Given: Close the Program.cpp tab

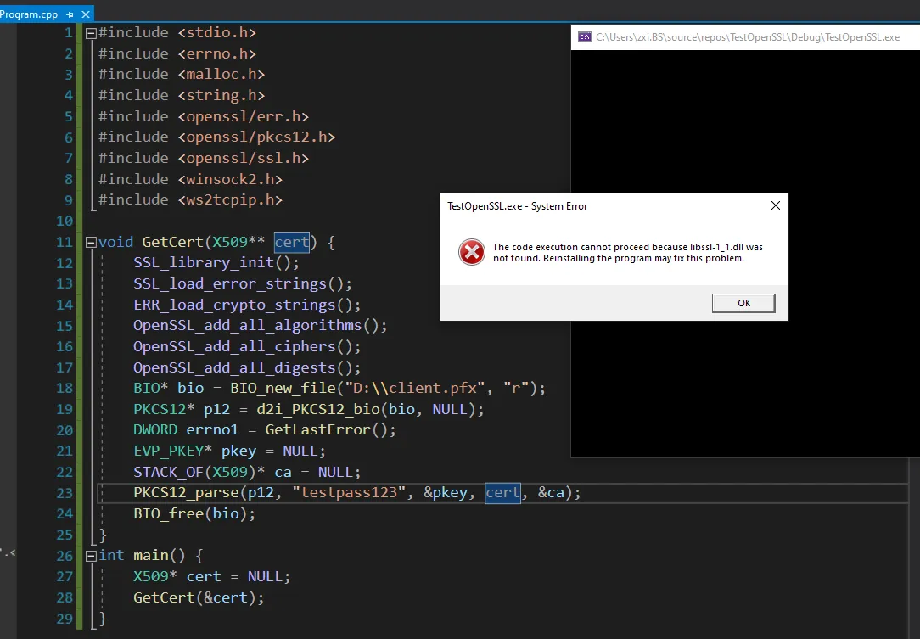Looking at the screenshot, I should 86,14.
